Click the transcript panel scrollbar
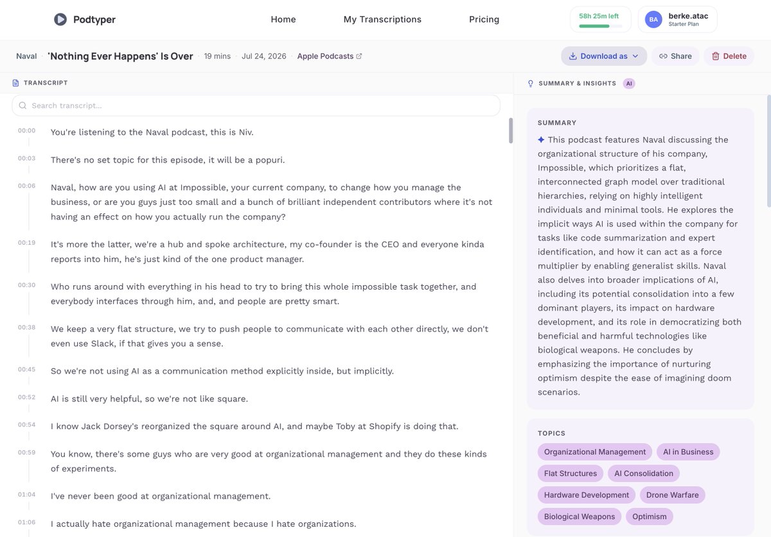This screenshot has height=537, width=771. click(511, 130)
